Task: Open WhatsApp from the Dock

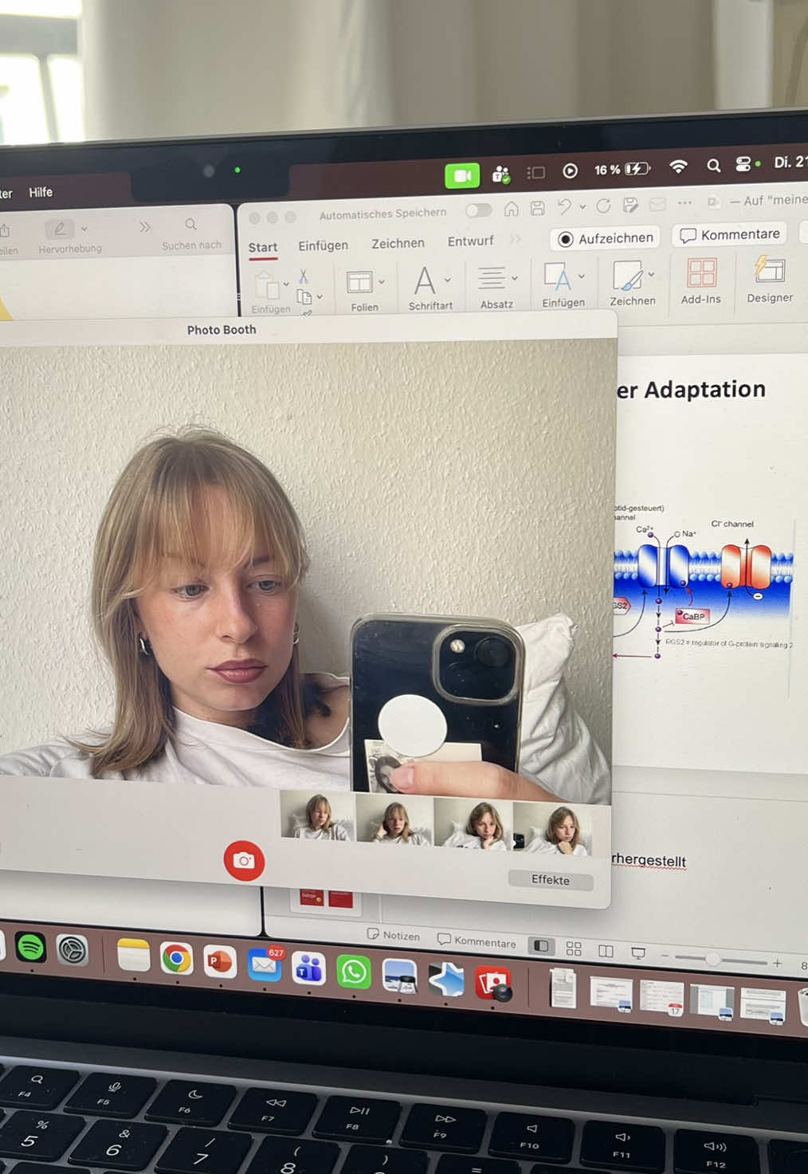Action: click(353, 972)
